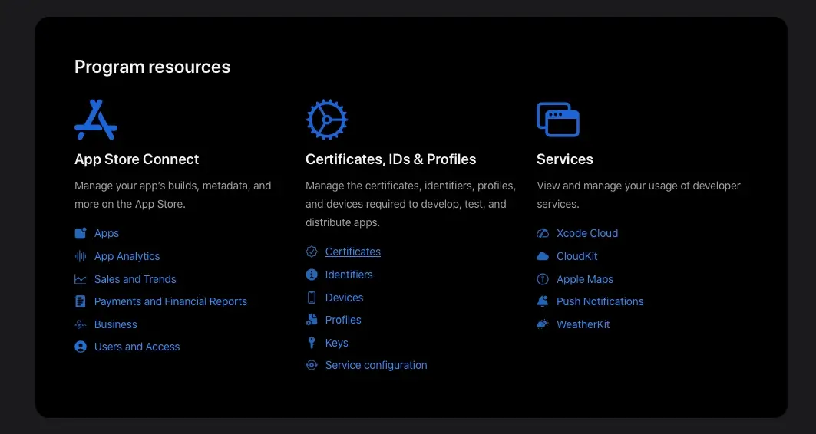Open the Identifiers link
This screenshot has height=434, width=816.
tap(349, 275)
